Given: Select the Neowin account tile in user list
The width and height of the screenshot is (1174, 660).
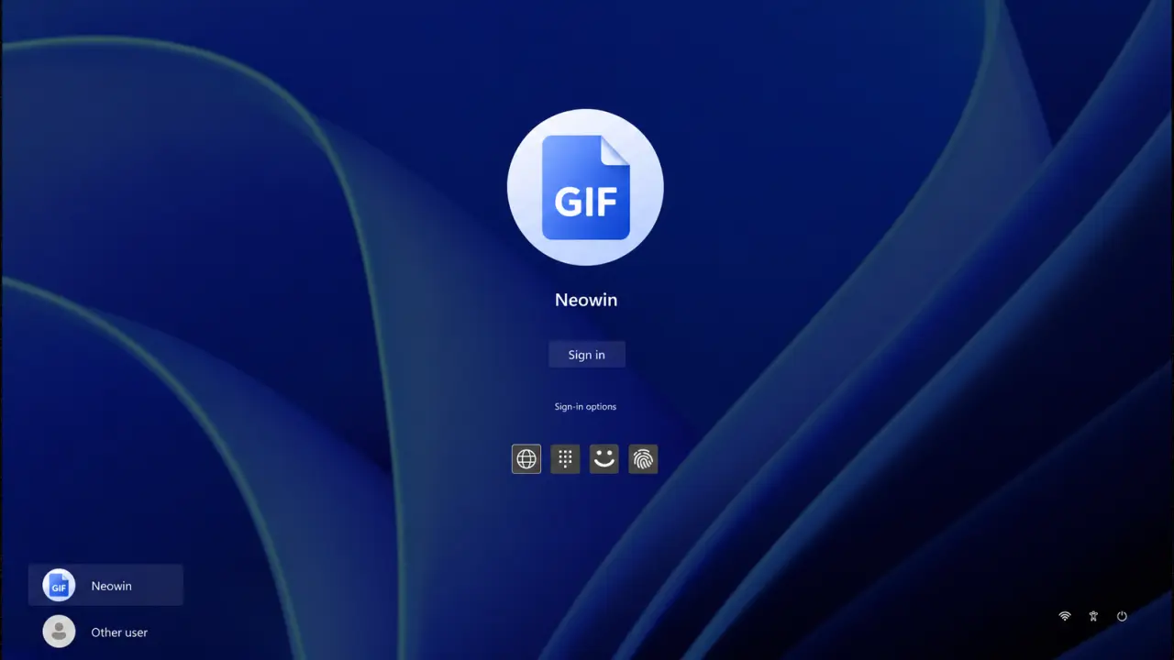Looking at the screenshot, I should 105,585.
